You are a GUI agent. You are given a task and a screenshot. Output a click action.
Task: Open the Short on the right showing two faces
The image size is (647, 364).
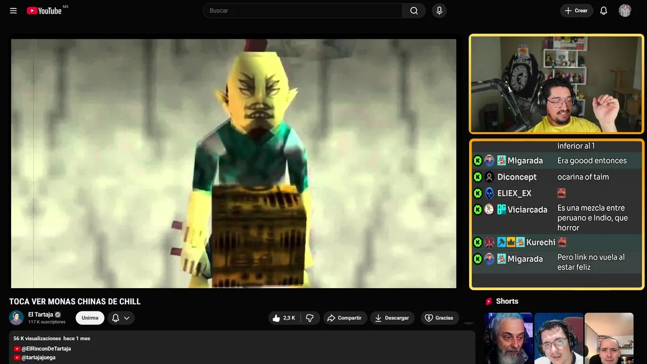pos(609,338)
